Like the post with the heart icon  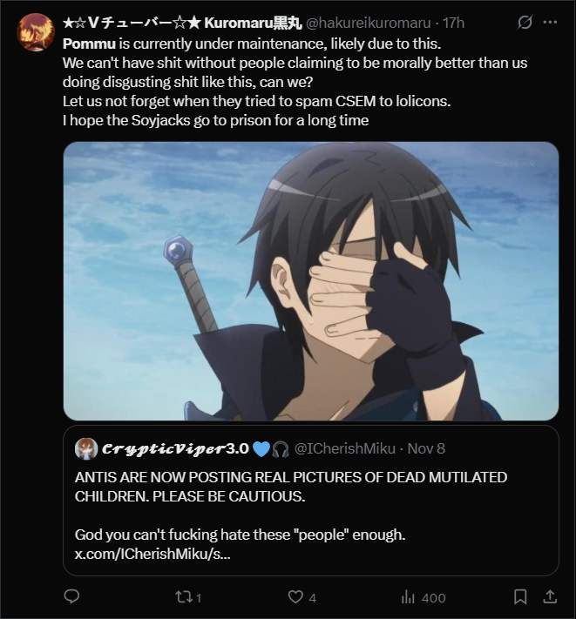[x=295, y=596]
